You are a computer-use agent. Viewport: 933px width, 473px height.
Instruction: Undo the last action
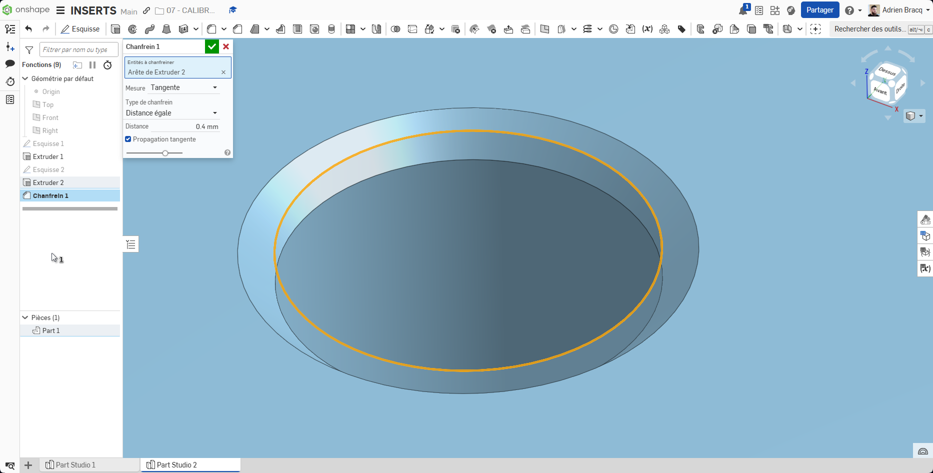(28, 29)
